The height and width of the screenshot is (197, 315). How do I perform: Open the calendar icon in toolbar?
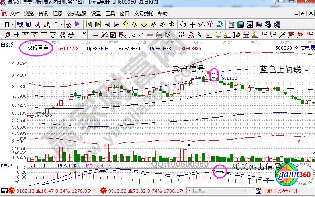coord(231,24)
